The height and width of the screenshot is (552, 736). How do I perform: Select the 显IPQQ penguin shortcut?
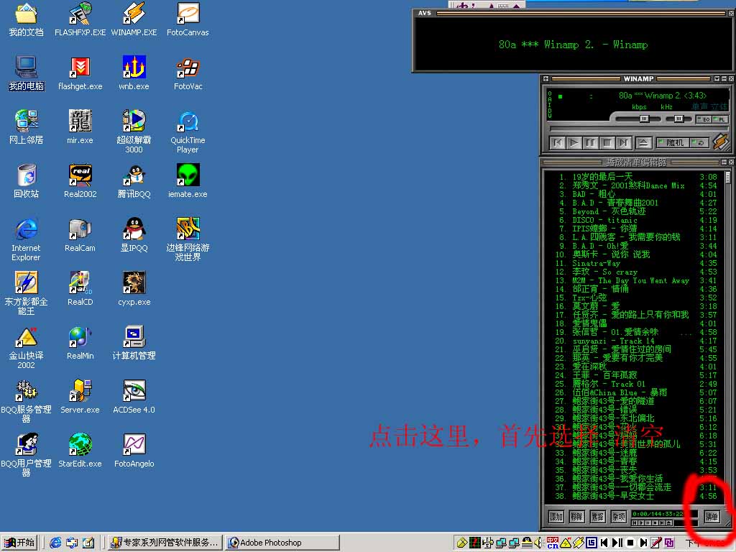(134, 235)
